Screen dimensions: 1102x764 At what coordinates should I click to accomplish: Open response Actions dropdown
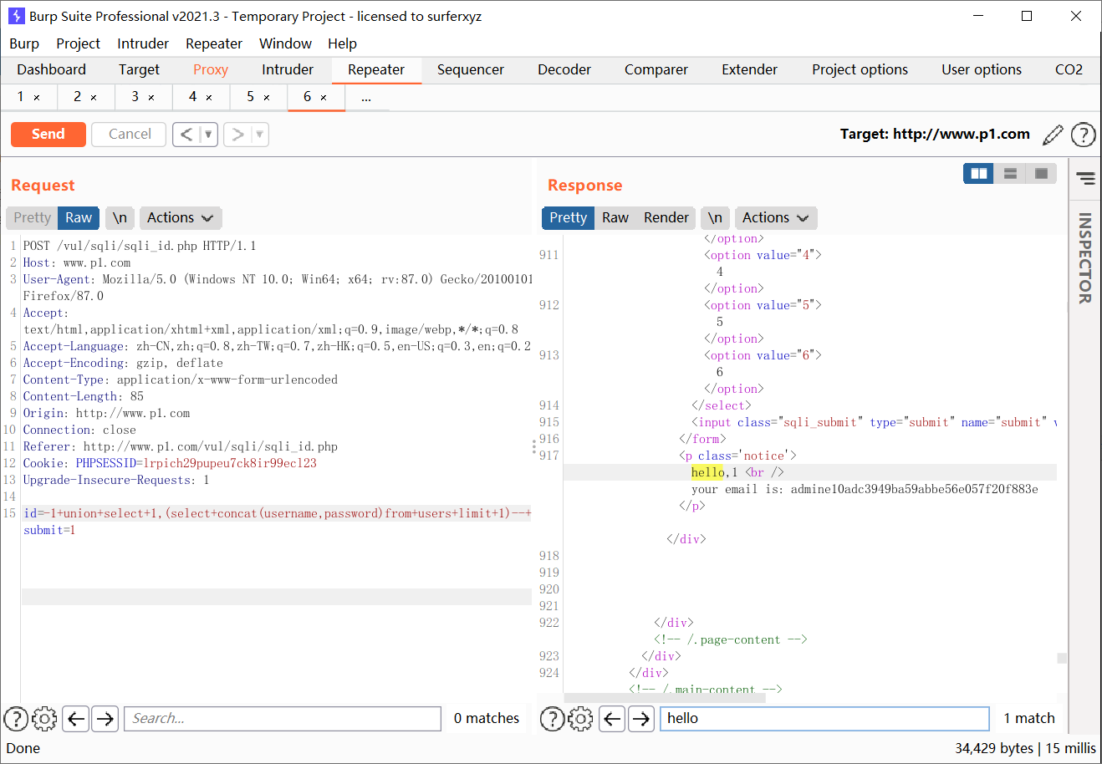pyautogui.click(x=776, y=217)
